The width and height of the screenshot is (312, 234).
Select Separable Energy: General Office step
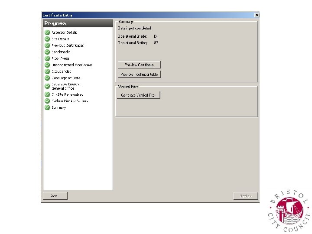point(66,86)
